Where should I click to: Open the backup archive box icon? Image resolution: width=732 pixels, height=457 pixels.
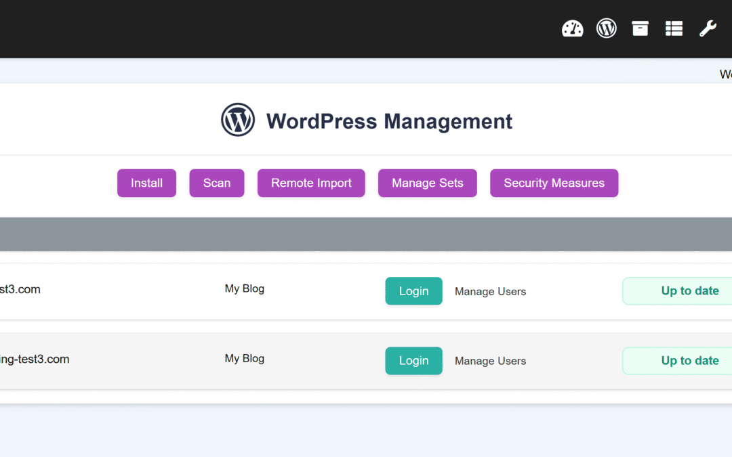640,28
